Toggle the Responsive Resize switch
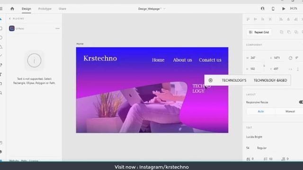The height and width of the screenshot is (170, 303). [301, 102]
